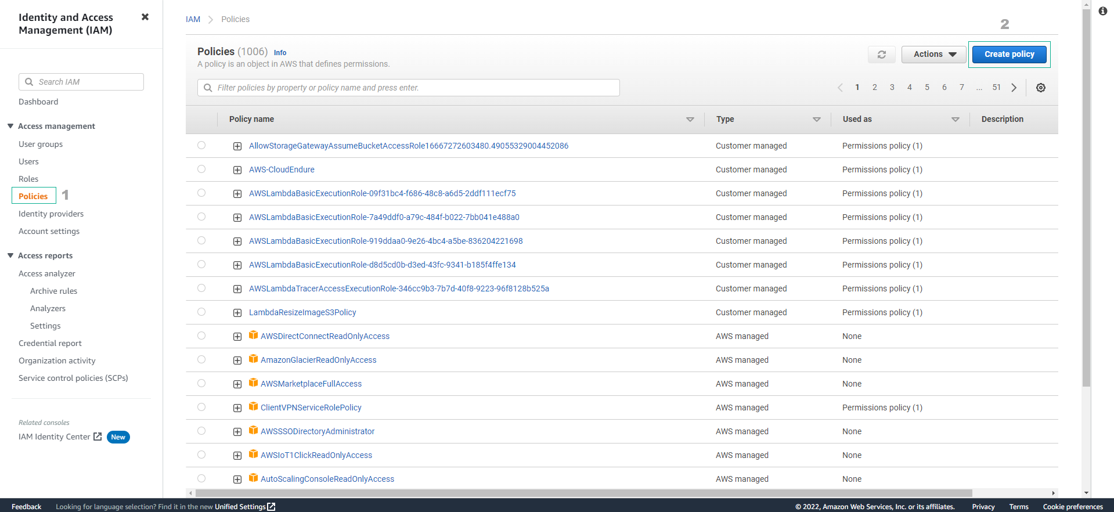Open IAM Identity Center external link icon
The height and width of the screenshot is (512, 1114).
pyautogui.click(x=98, y=437)
